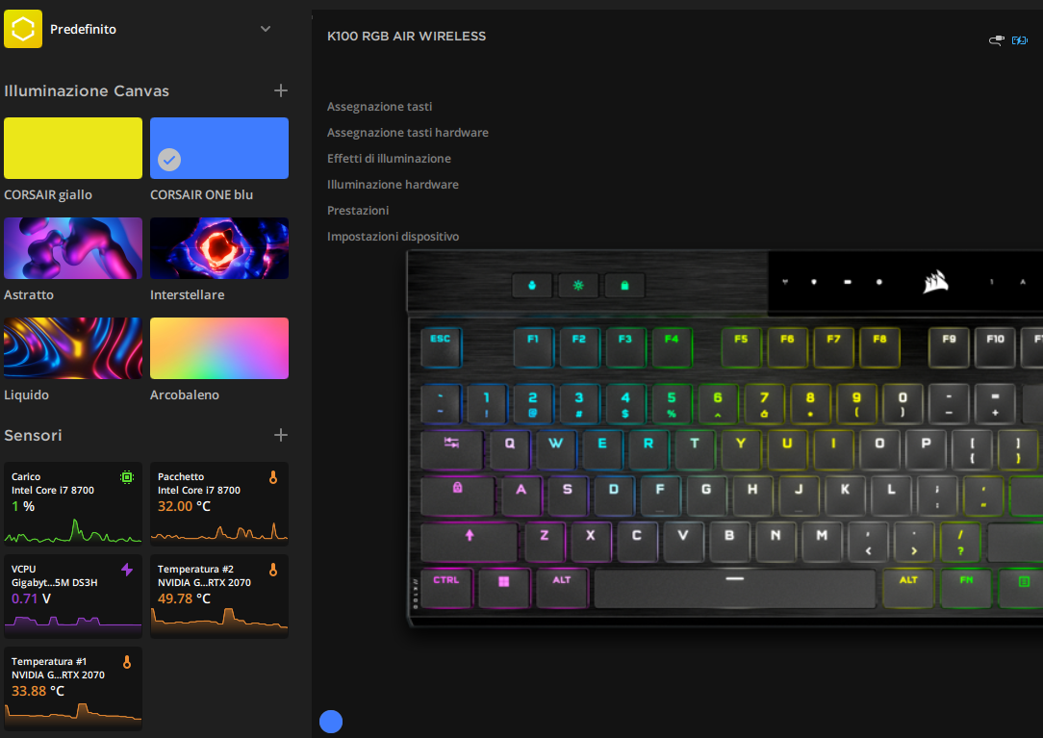Click the USB cable connection icon
The width and height of the screenshot is (1043, 738).
coord(997,40)
